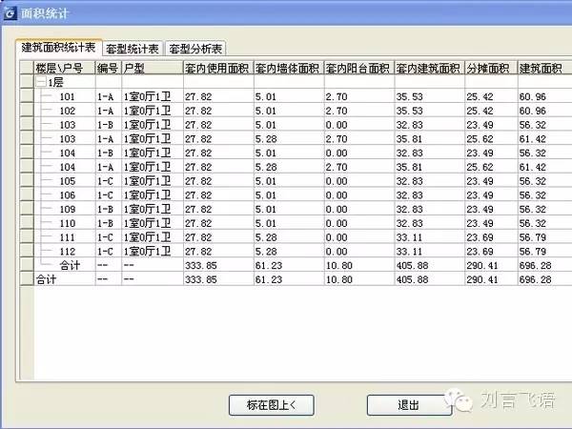Click the 1室0厅1卫 type of unit 112
572x429 pixels.
coord(148,252)
